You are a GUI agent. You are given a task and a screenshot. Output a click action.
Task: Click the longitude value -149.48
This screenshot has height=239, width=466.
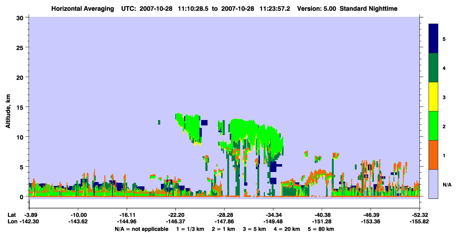273,222
